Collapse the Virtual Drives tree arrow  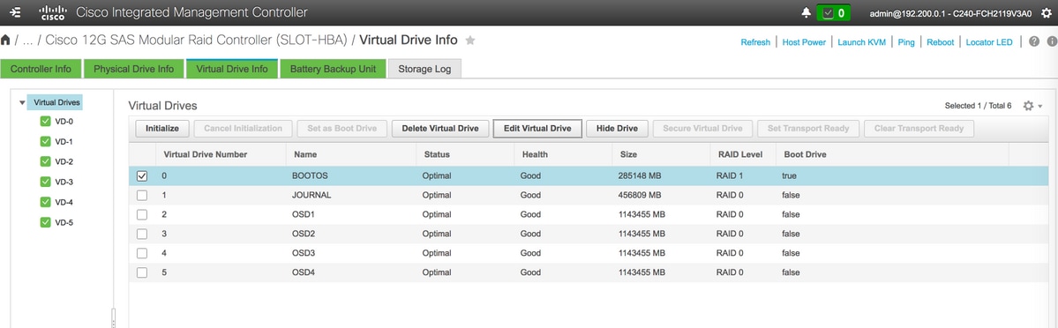(x=22, y=102)
